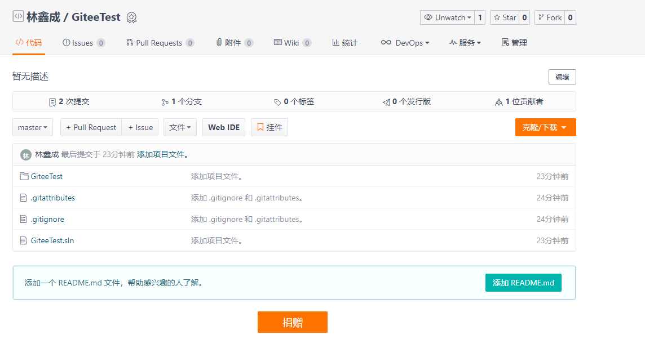This screenshot has width=645, height=357.
Task: Click the 编辑 button
Action: pos(562,77)
